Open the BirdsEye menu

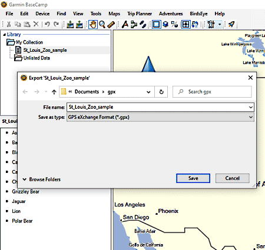point(198,14)
